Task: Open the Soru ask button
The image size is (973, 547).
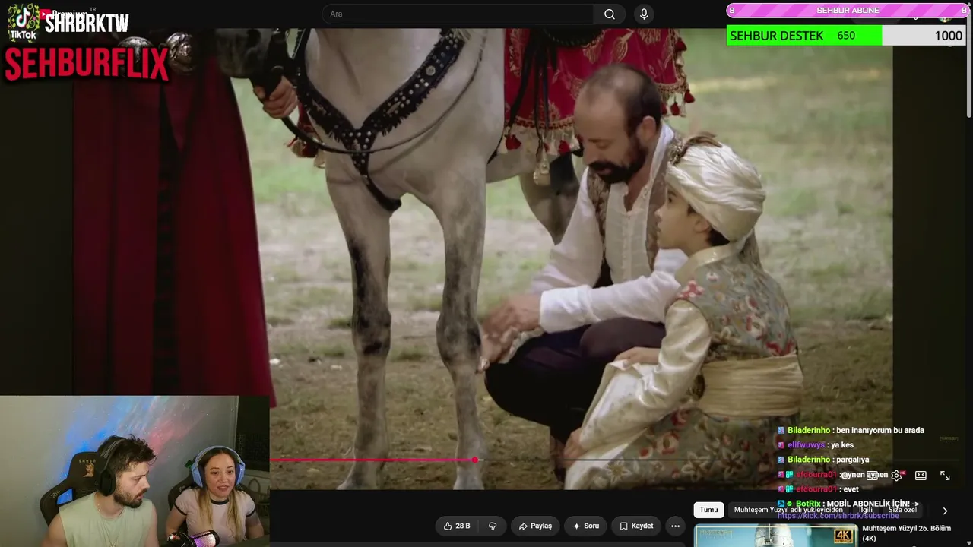Action: (586, 526)
